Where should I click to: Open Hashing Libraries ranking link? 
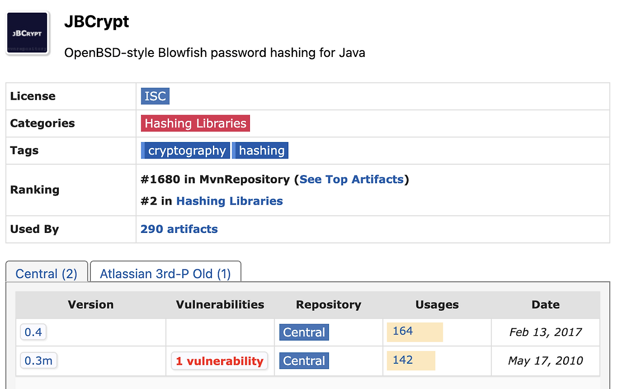[229, 201]
